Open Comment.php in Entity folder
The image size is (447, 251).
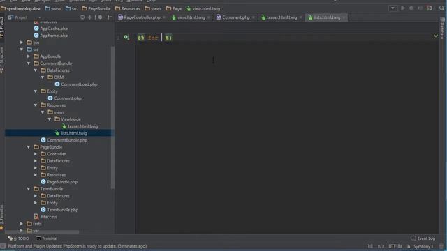coord(68,98)
